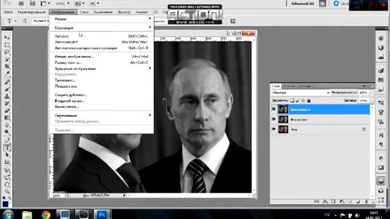
Task: Select the Move tool
Action: [x=7, y=38]
